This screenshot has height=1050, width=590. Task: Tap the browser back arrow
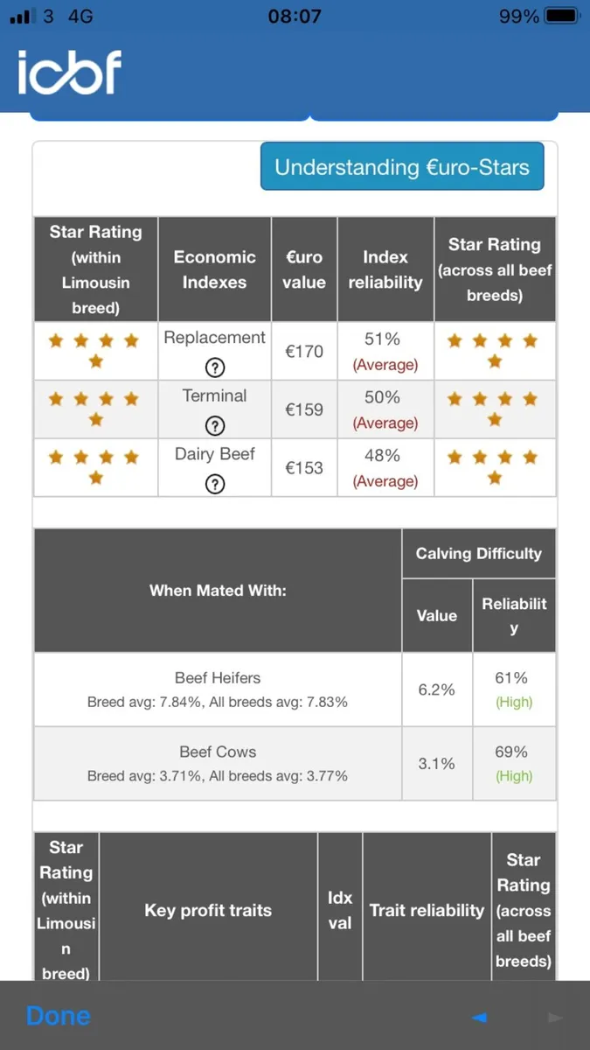tap(478, 1017)
